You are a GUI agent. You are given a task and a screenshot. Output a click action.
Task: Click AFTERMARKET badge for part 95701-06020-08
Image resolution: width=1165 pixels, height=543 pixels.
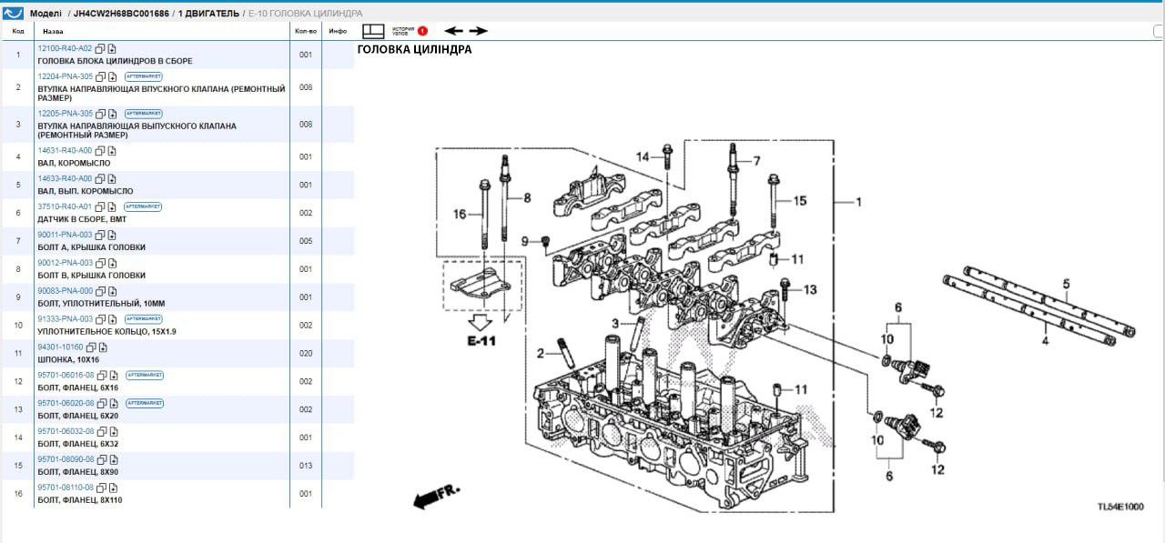point(145,403)
